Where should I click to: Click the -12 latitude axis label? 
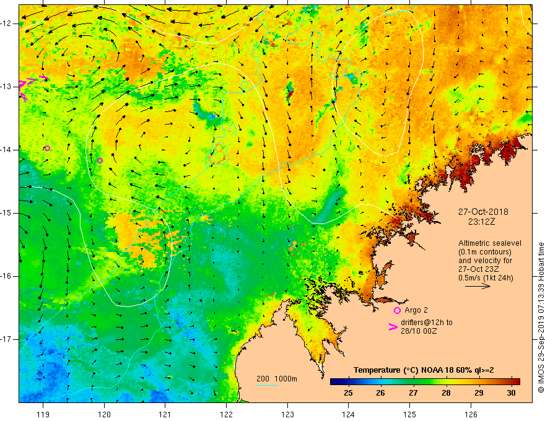point(6,24)
